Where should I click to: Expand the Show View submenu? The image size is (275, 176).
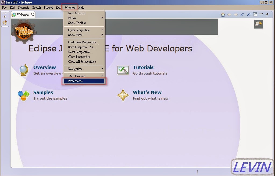pyautogui.click(x=84, y=35)
